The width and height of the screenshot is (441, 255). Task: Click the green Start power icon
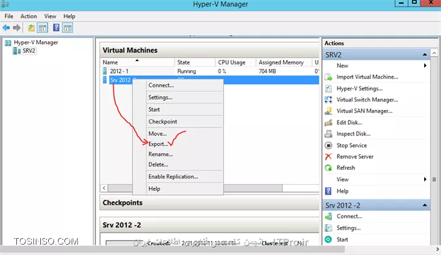[328, 239]
